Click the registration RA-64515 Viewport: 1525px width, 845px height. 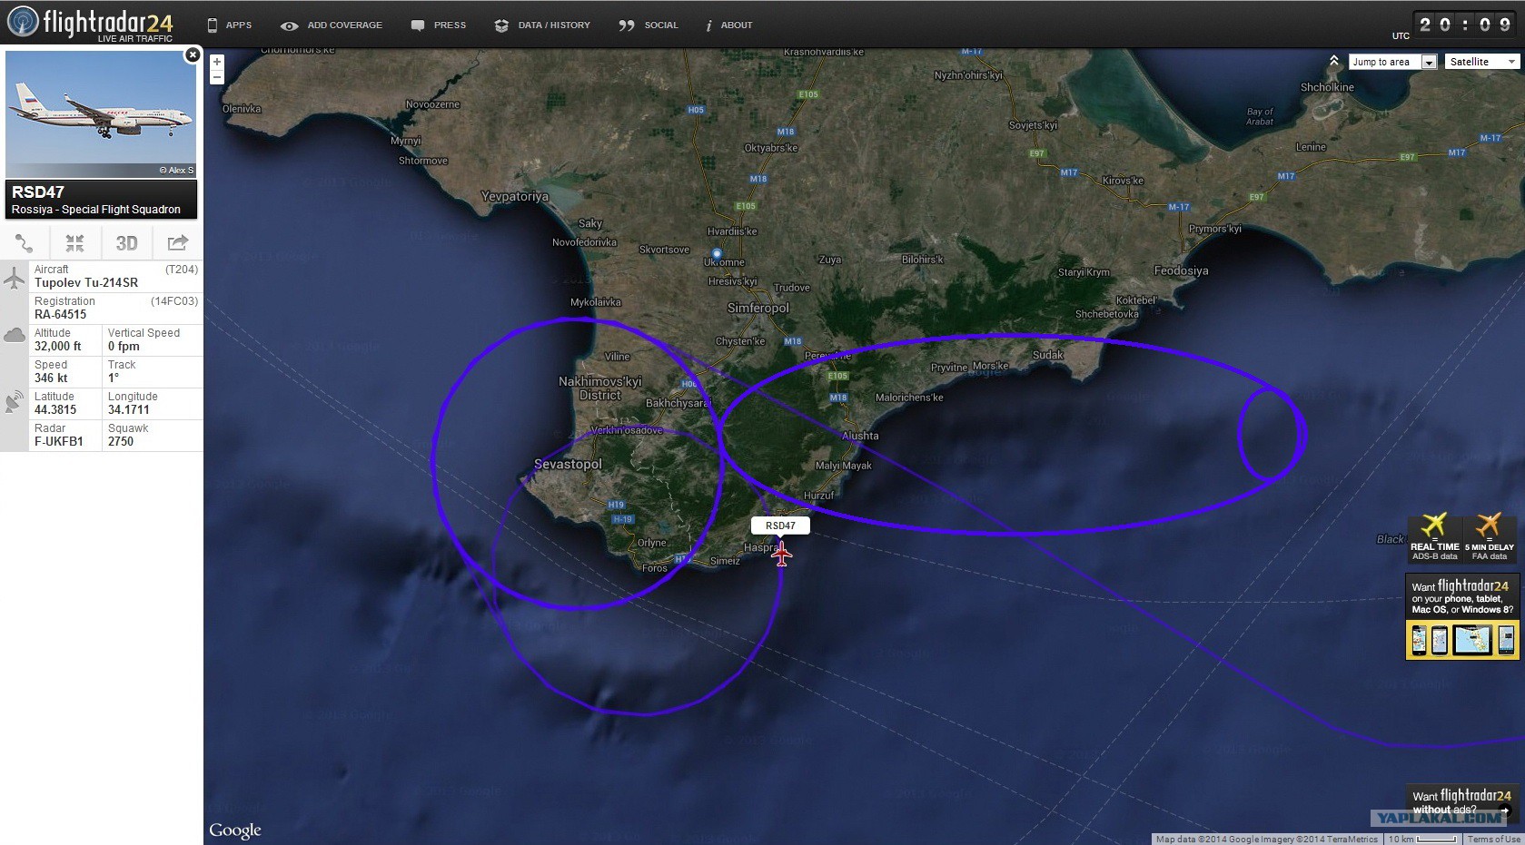(61, 315)
